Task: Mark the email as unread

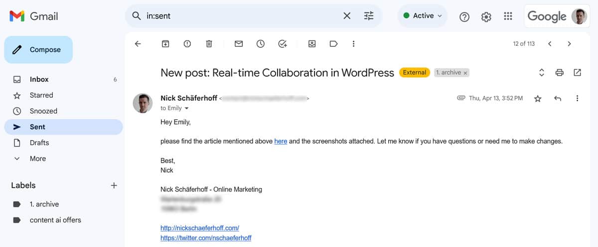Action: click(239, 44)
